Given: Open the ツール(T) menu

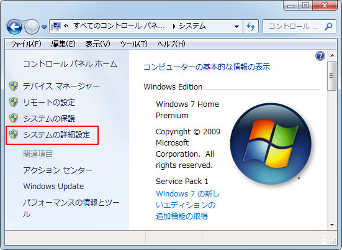Looking at the screenshot, I should tap(133, 44).
